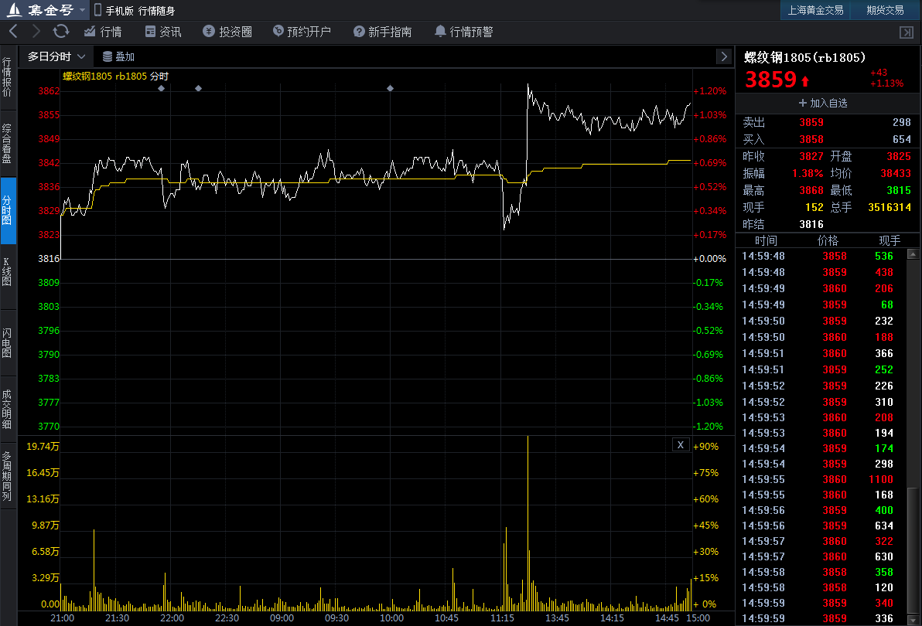Open 新手指南 beginner guide
Screen dimensions: 922x626
(382, 32)
